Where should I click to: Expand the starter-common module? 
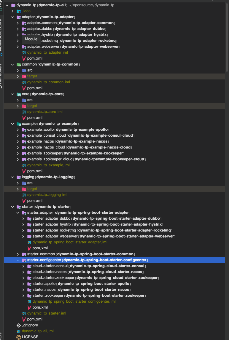point(18,254)
